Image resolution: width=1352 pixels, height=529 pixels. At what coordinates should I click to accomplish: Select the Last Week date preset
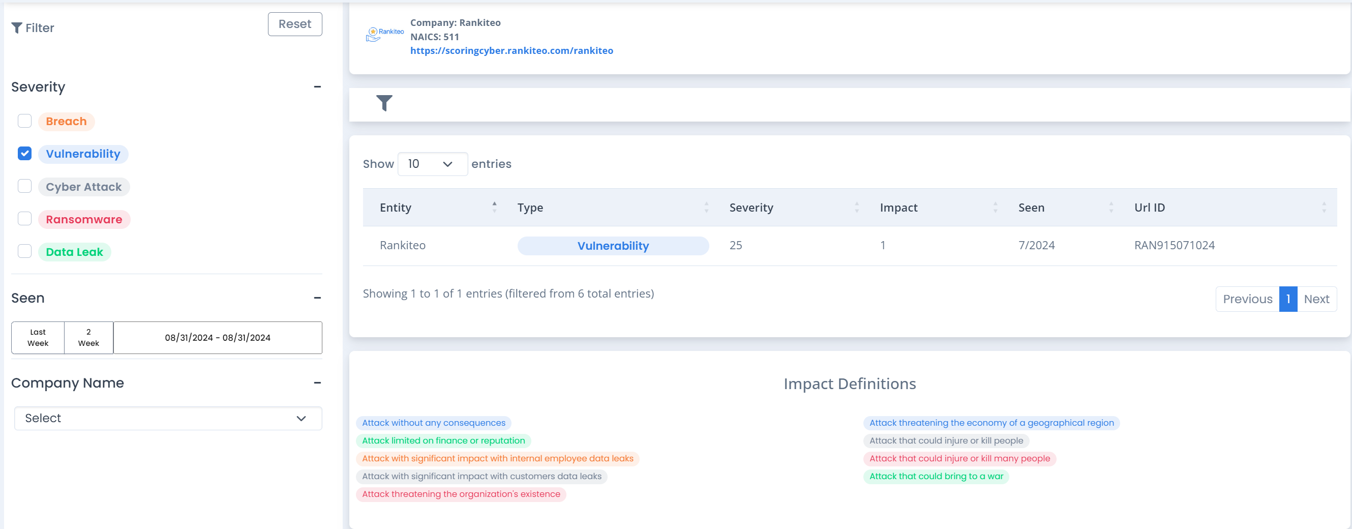tap(38, 337)
